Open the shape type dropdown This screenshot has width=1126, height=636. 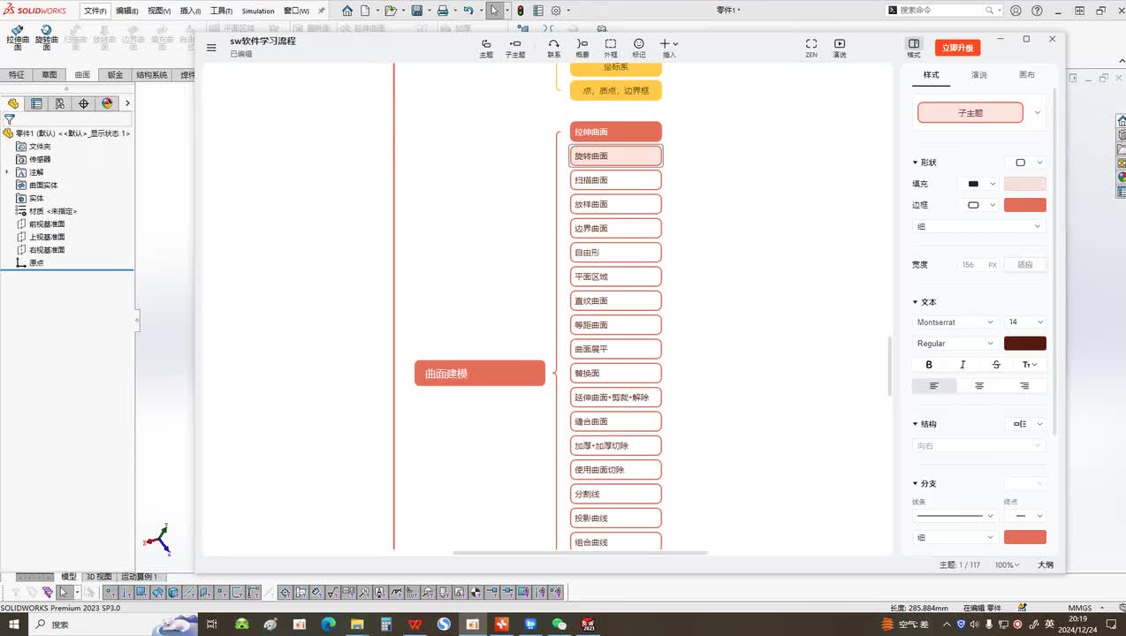(1025, 163)
